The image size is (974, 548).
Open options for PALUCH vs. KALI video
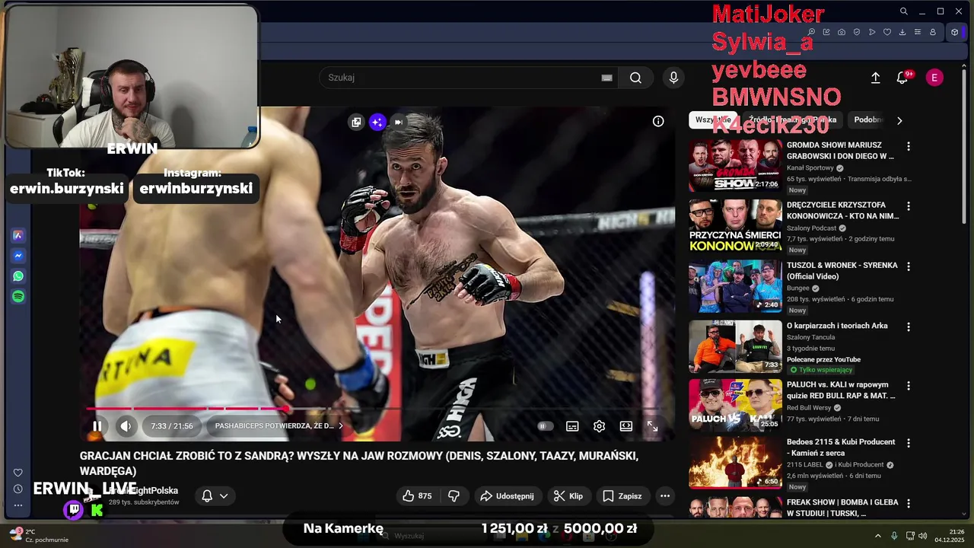tap(908, 386)
